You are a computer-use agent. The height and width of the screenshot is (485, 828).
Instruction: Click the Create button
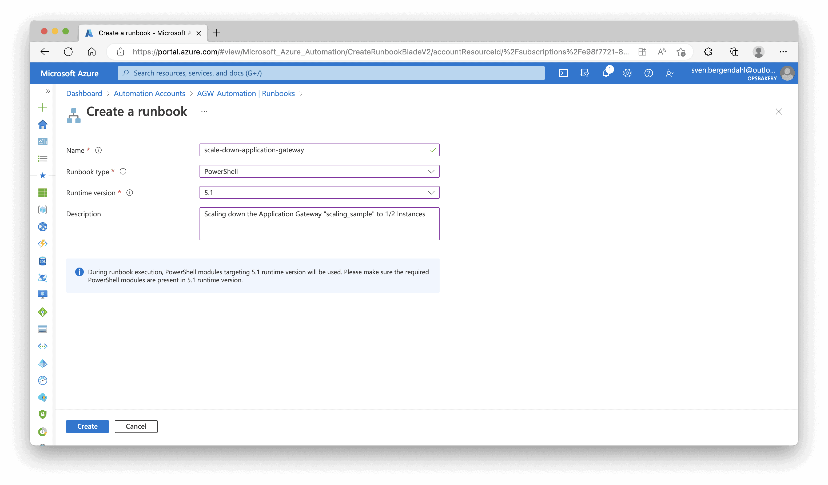click(87, 426)
